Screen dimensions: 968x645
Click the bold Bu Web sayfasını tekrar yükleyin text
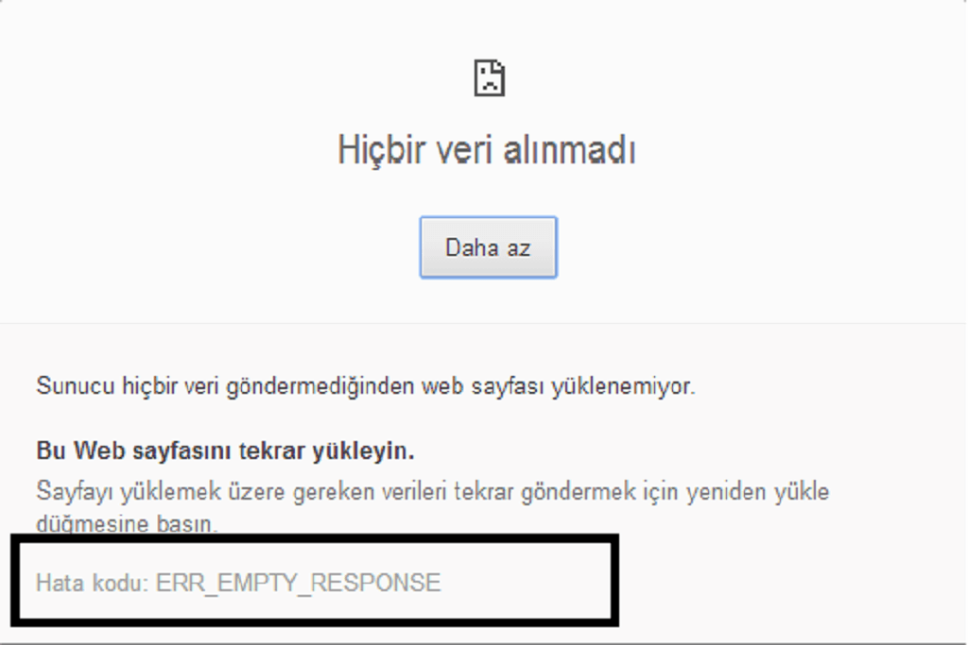(225, 450)
